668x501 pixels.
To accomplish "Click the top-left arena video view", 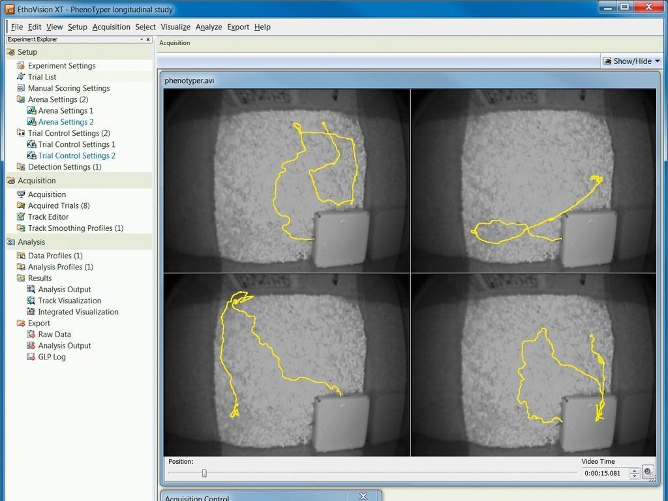I will tap(287, 181).
